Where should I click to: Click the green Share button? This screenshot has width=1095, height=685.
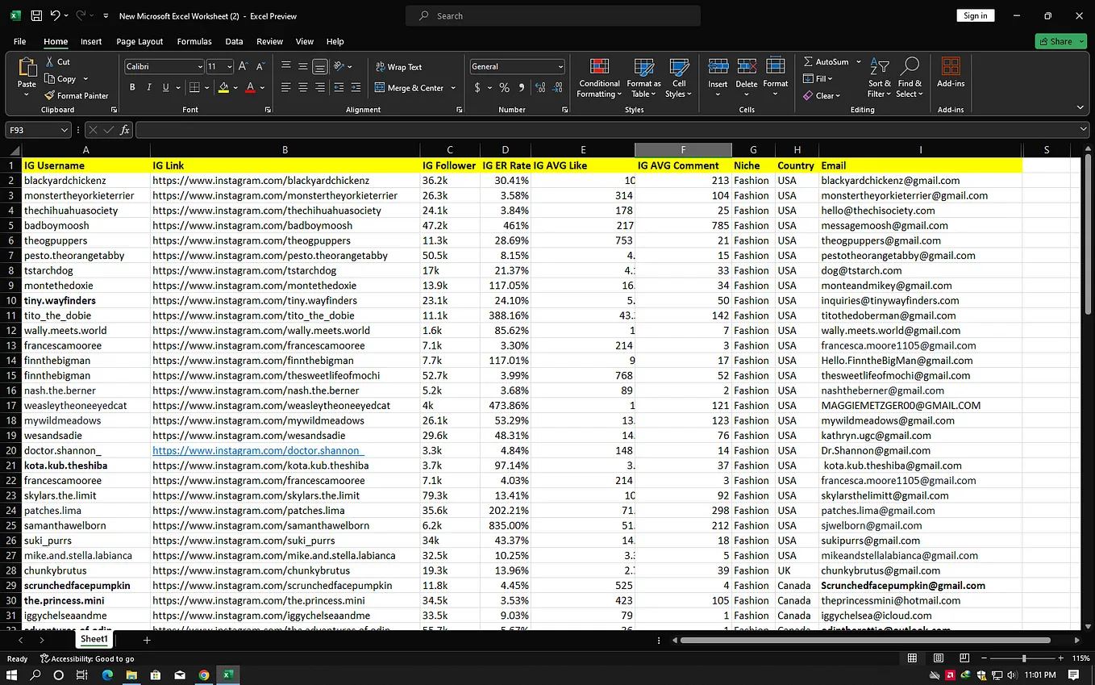click(1060, 41)
